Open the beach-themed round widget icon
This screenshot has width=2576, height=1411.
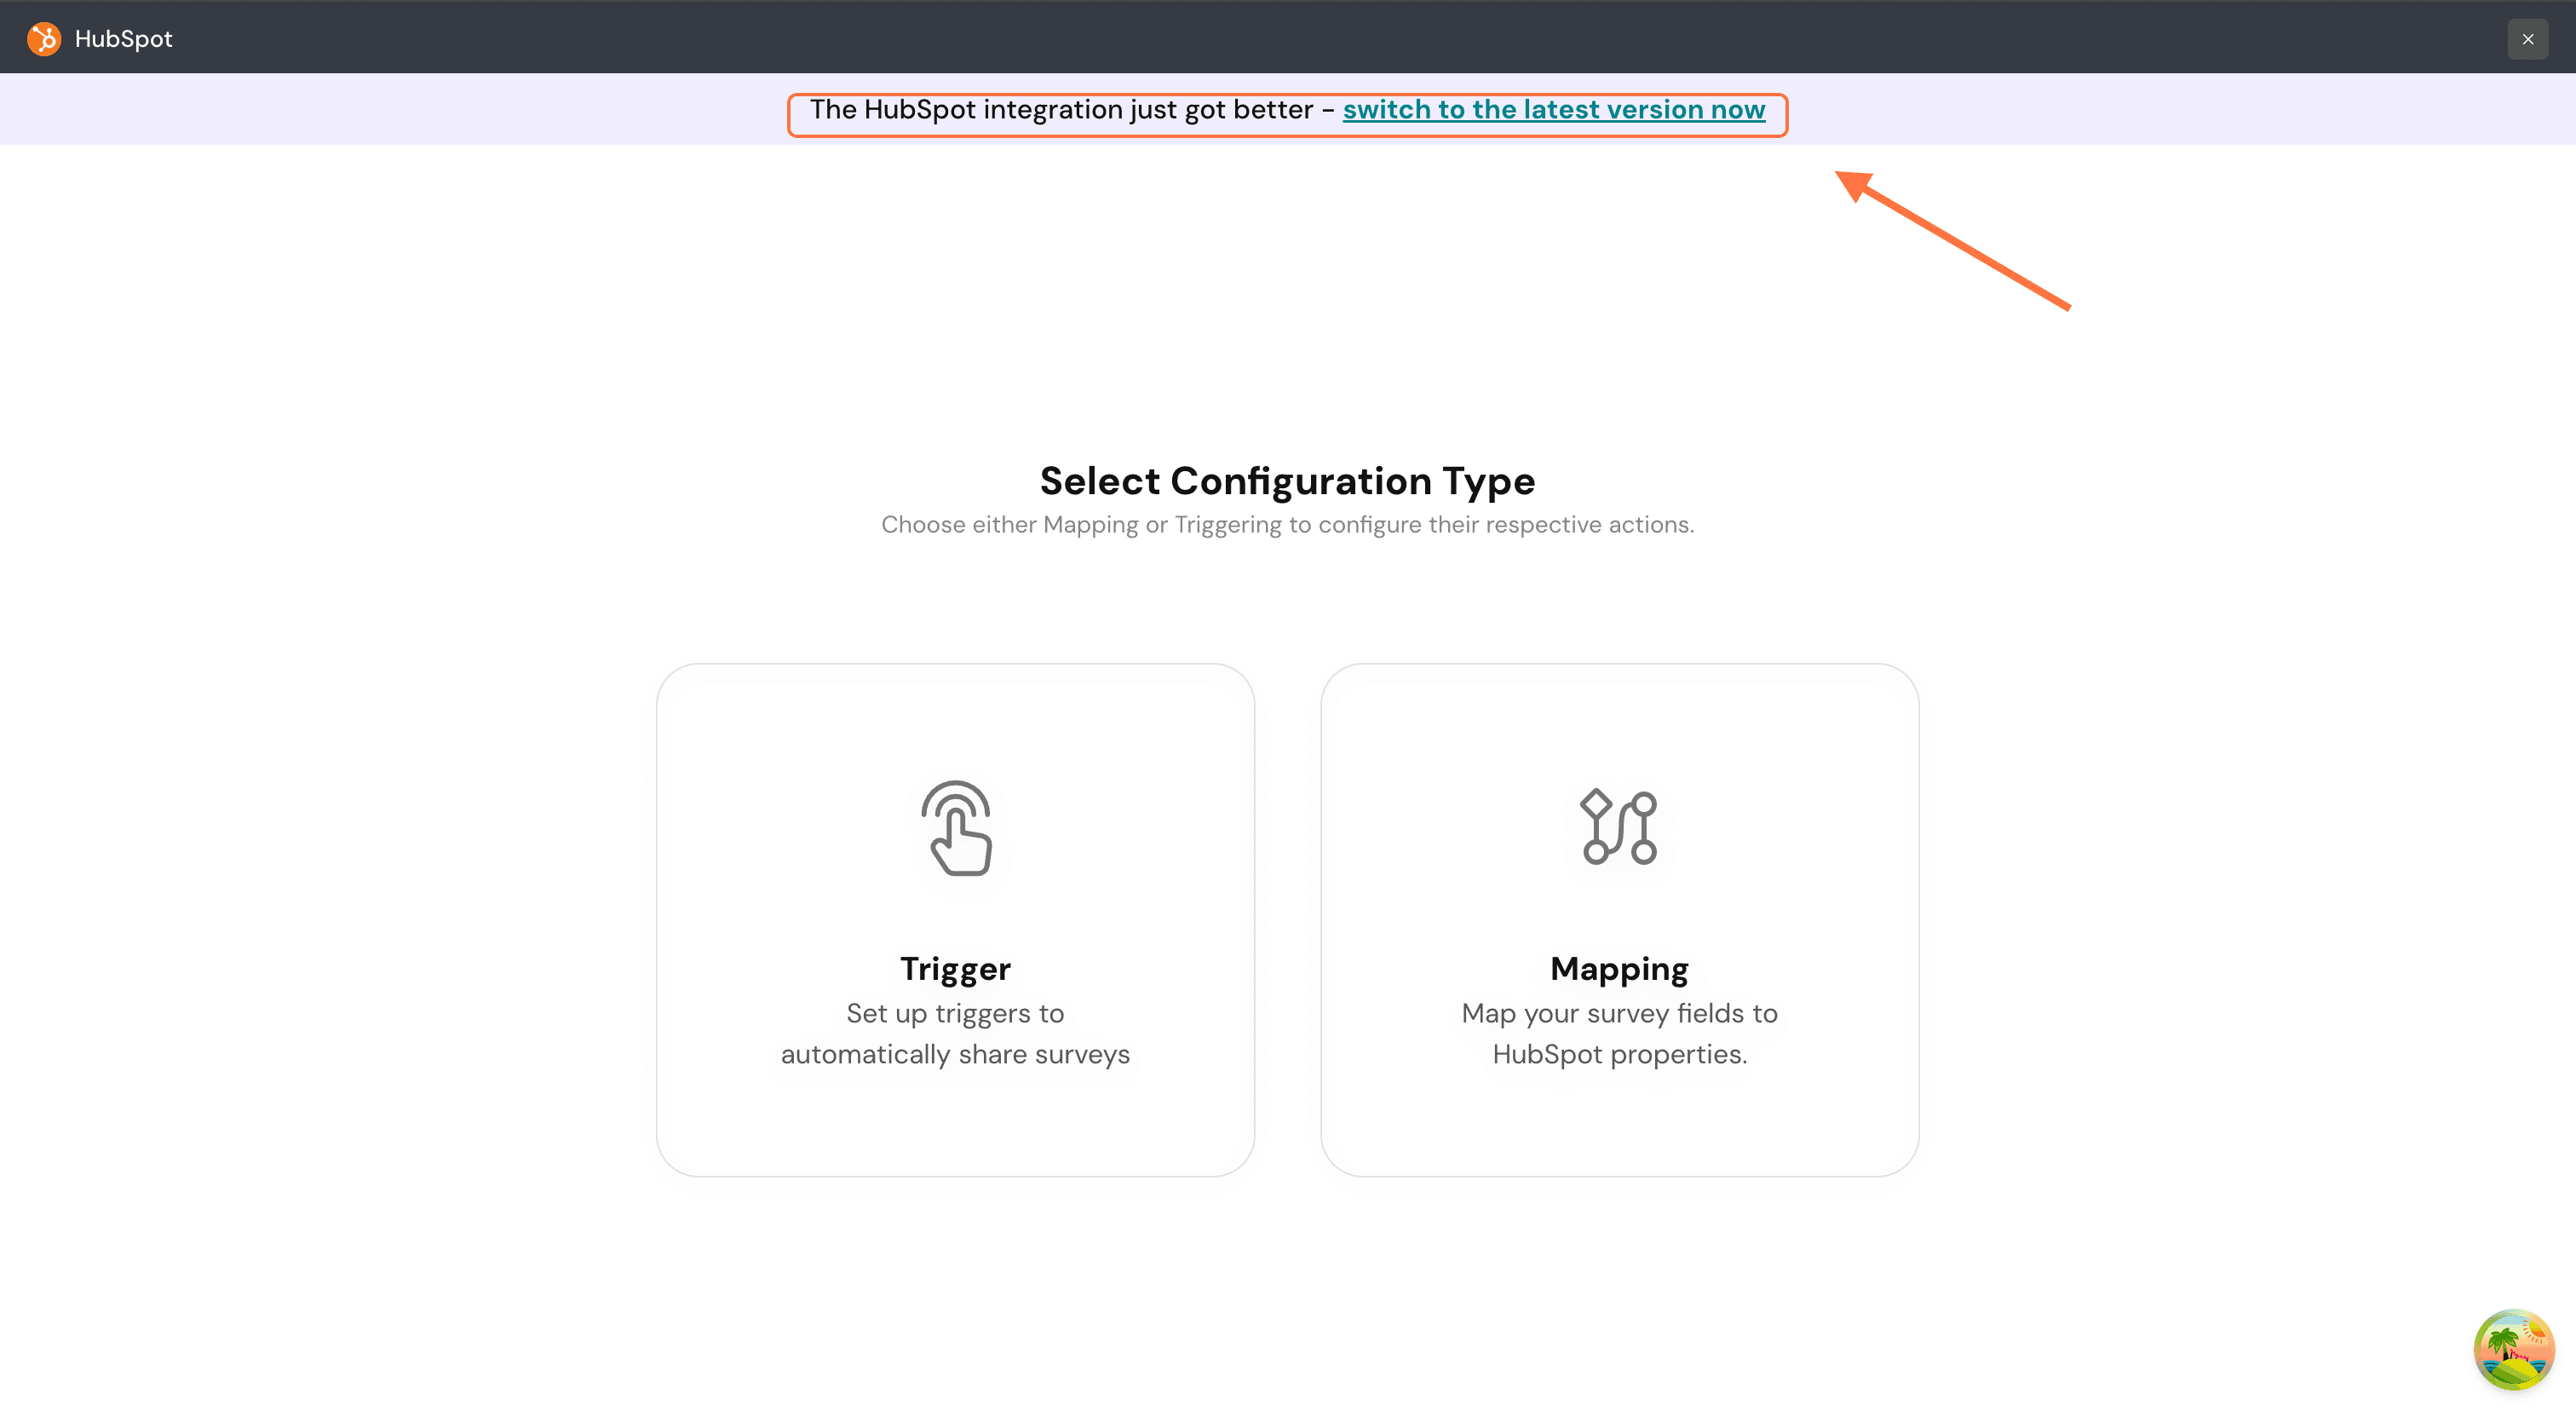coord(2513,1349)
